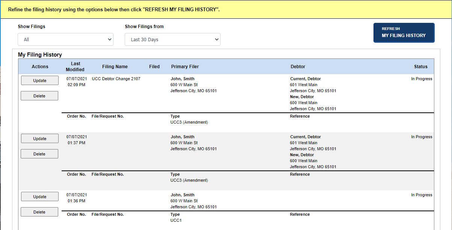Click the In Progress status of the top filing
The width and height of the screenshot is (452, 230).
(x=421, y=79)
